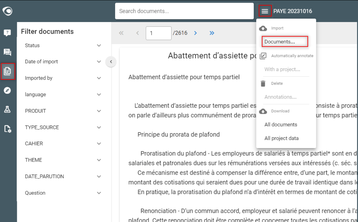The height and width of the screenshot is (222, 358).
Task: Click the PAYE 20231016 project name
Action: [293, 11]
